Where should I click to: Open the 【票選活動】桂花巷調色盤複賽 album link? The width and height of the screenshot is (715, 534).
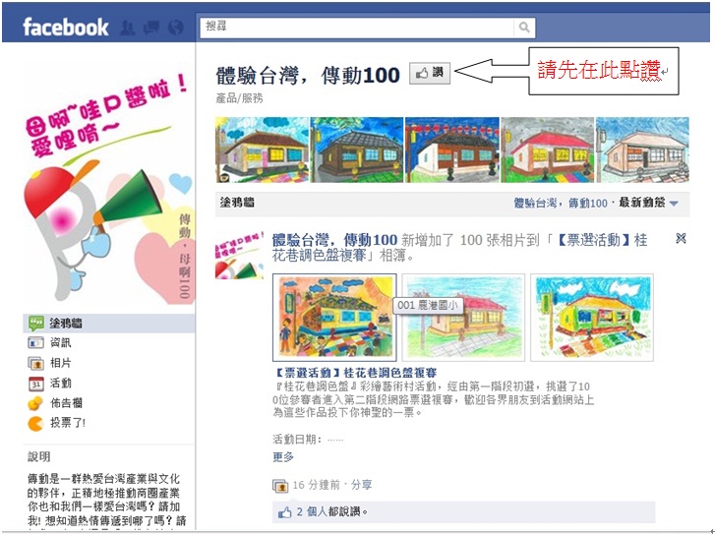click(354, 373)
